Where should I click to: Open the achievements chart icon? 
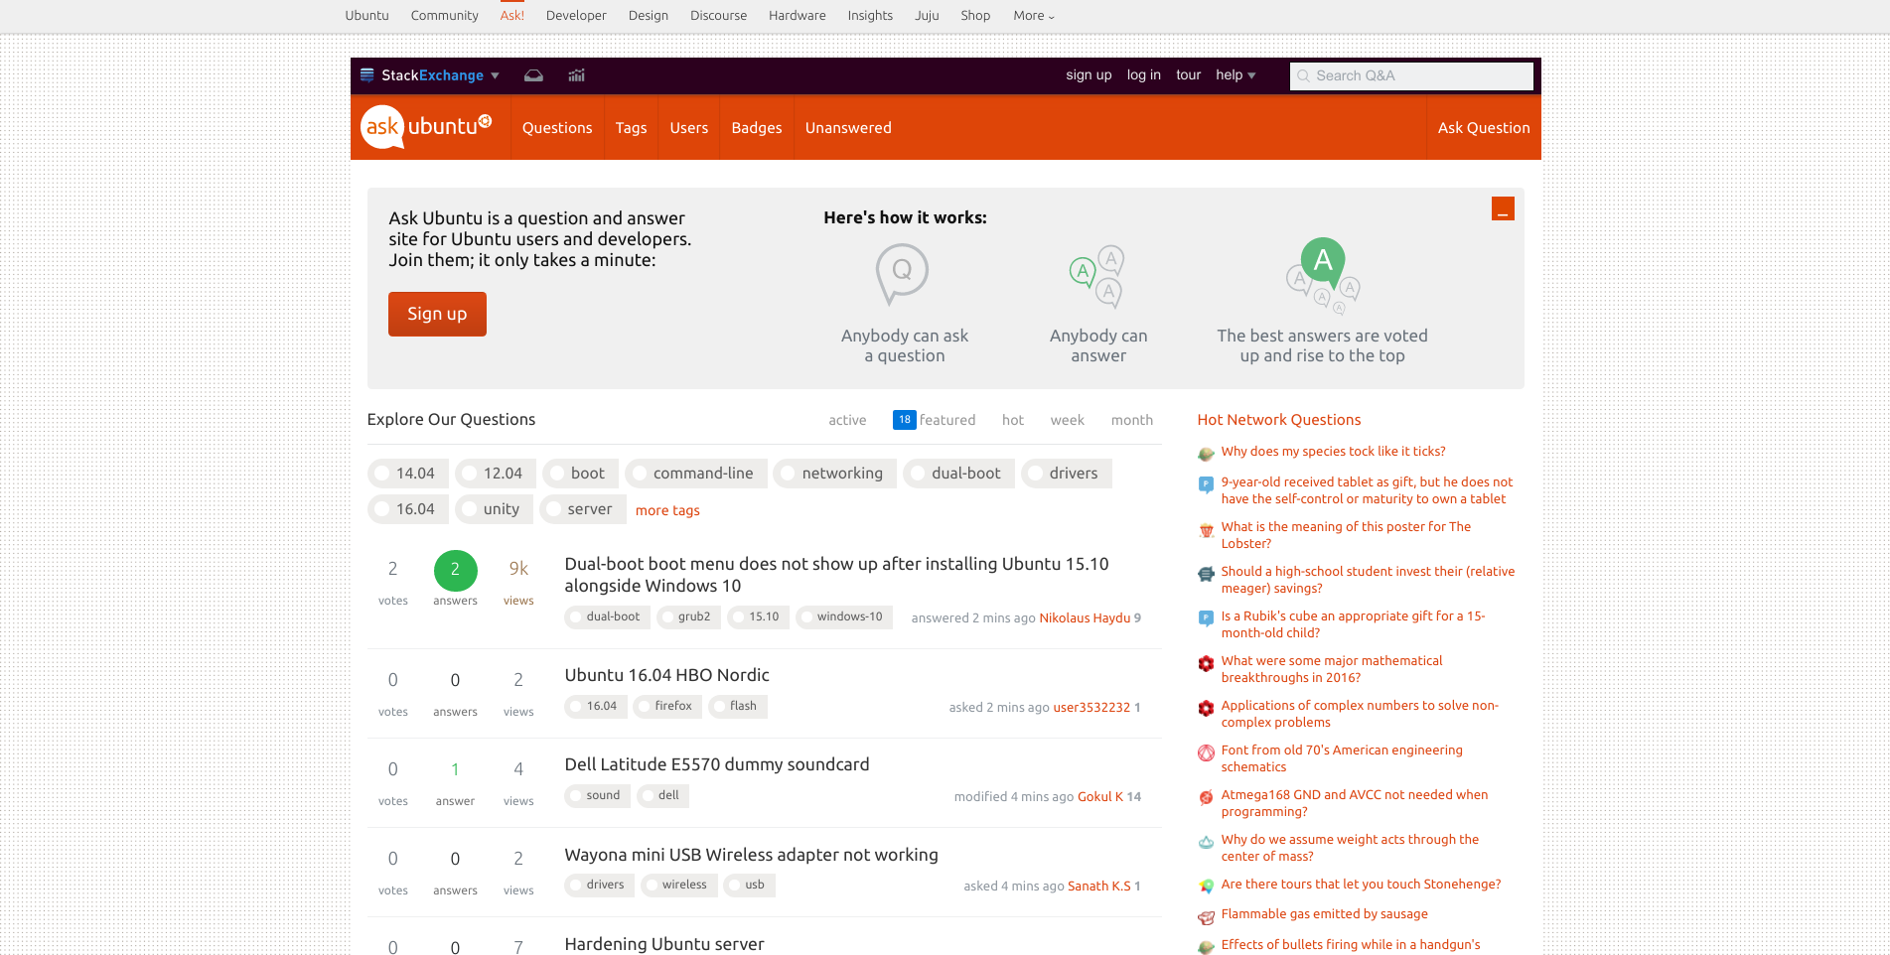[576, 75]
